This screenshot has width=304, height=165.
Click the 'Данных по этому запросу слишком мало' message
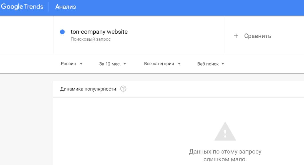(225, 155)
